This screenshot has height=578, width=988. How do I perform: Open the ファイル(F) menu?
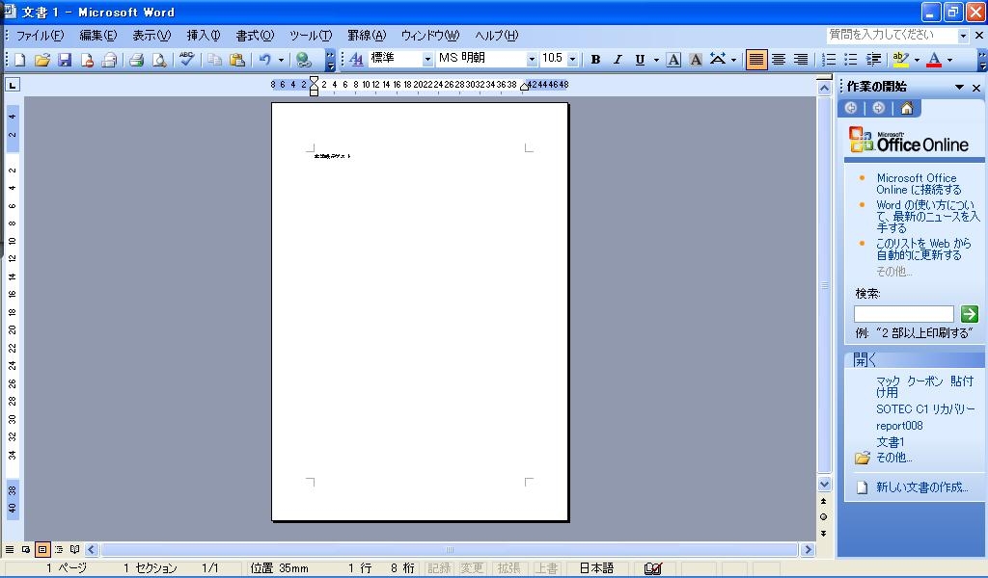(x=40, y=36)
